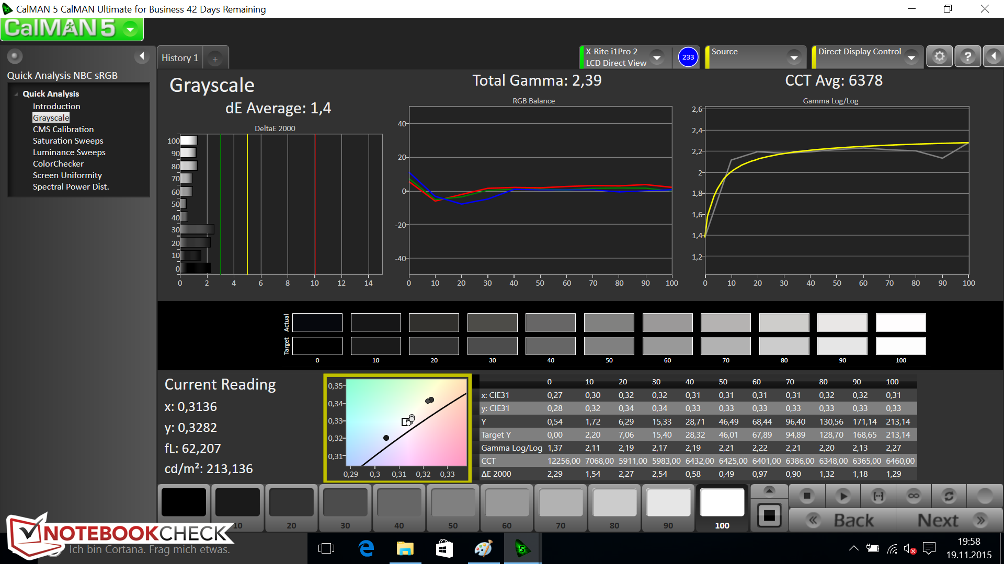
Task: Collapse right panel arrow near help
Action: 994,56
